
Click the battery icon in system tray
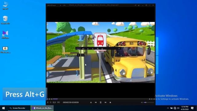[171, 108]
